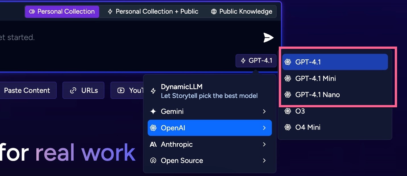Screen dimensions: 407x176
Task: Select GPT-4.1 Mini model
Action: [x=335, y=78]
